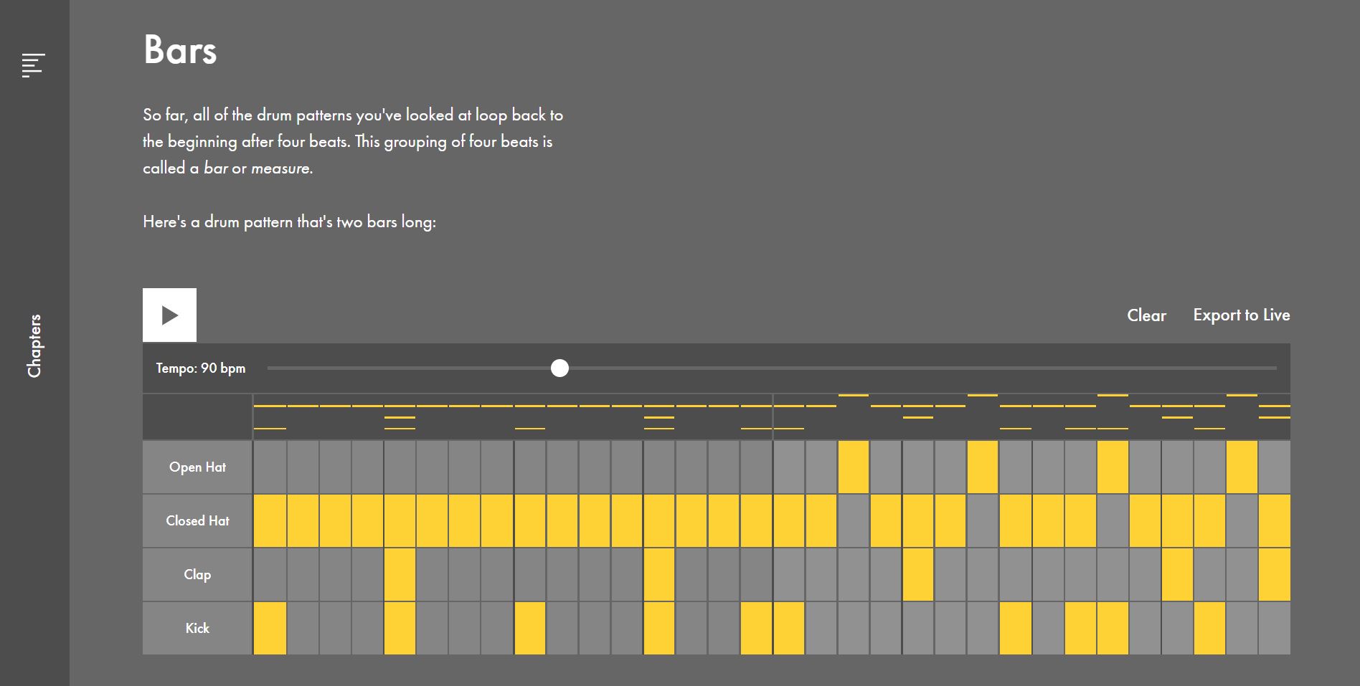Screen dimensions: 1360x686
Task: Enable the last Kick step
Action: click(1274, 629)
